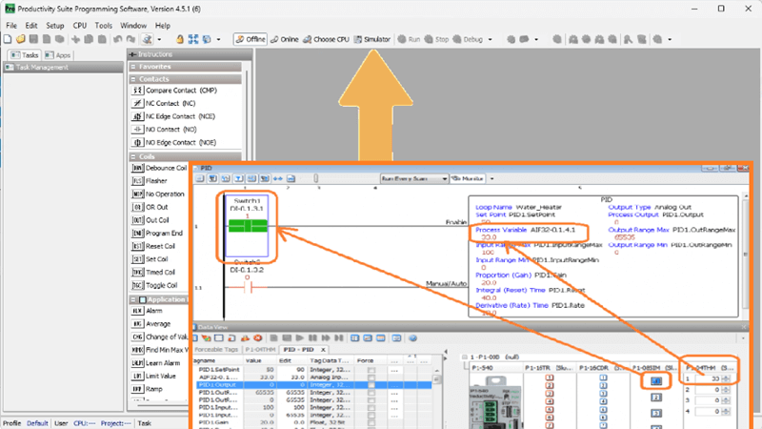Open the Choose CPU tool

327,39
